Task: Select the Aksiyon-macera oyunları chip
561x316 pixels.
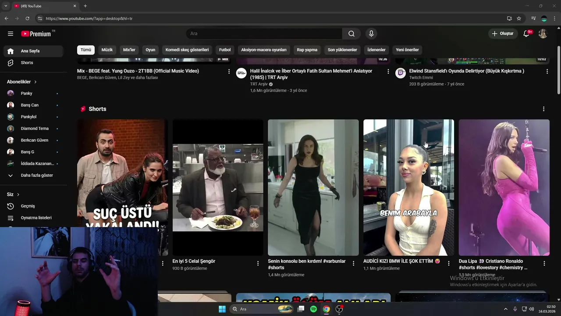Action: click(264, 50)
